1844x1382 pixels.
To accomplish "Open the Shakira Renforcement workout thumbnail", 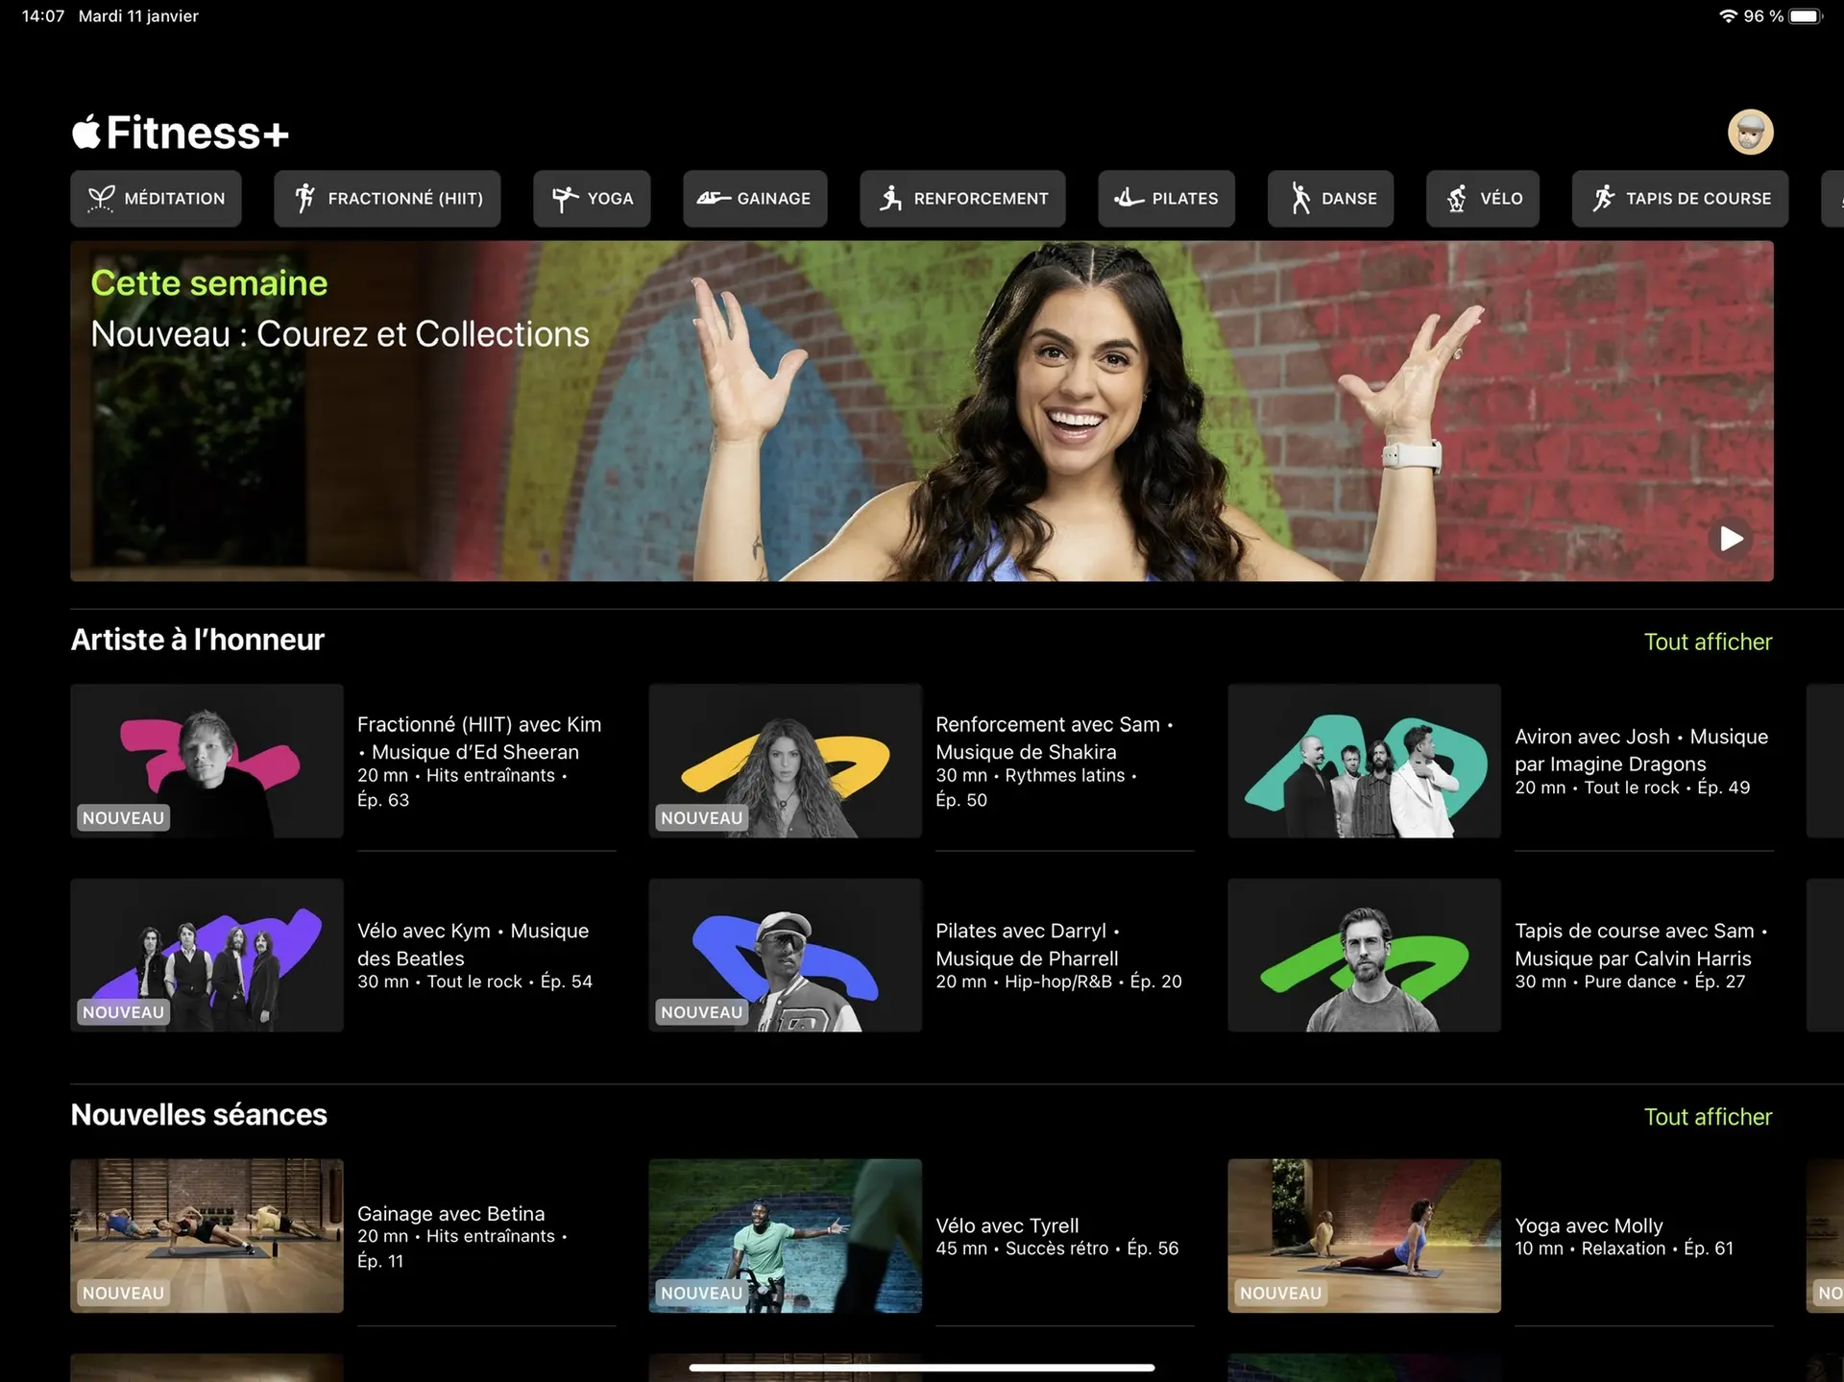I will pyautogui.click(x=785, y=761).
